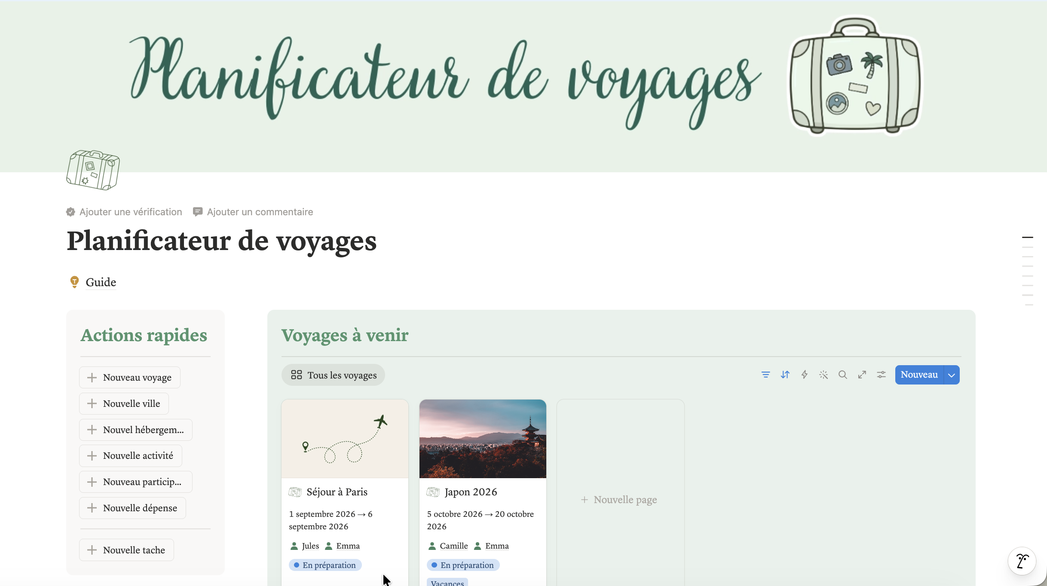Click the Nouvelle page placeholder card
The width and height of the screenshot is (1047, 586).
coord(621,500)
